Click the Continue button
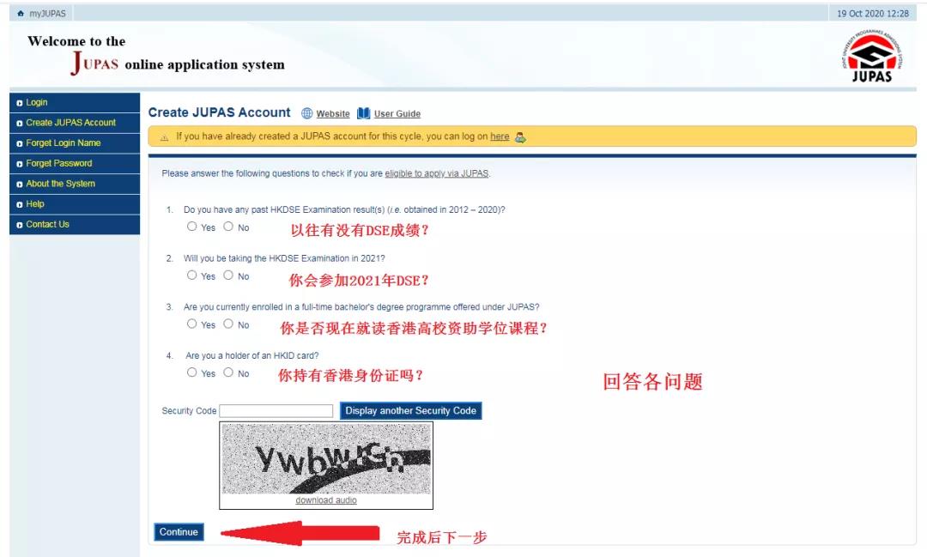Screen dimensions: 927x557 [179, 531]
